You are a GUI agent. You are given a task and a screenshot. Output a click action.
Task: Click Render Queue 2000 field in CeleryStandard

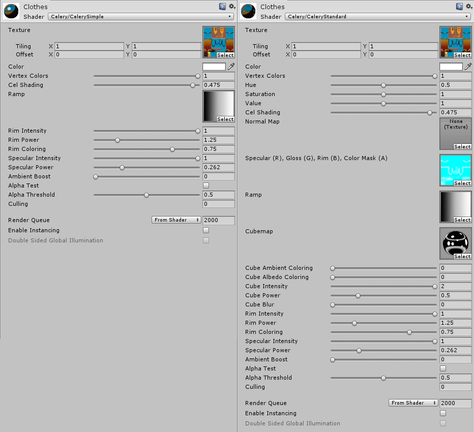tap(456, 403)
